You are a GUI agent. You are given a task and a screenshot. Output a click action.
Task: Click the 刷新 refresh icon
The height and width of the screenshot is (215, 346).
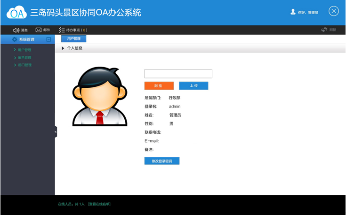324,30
